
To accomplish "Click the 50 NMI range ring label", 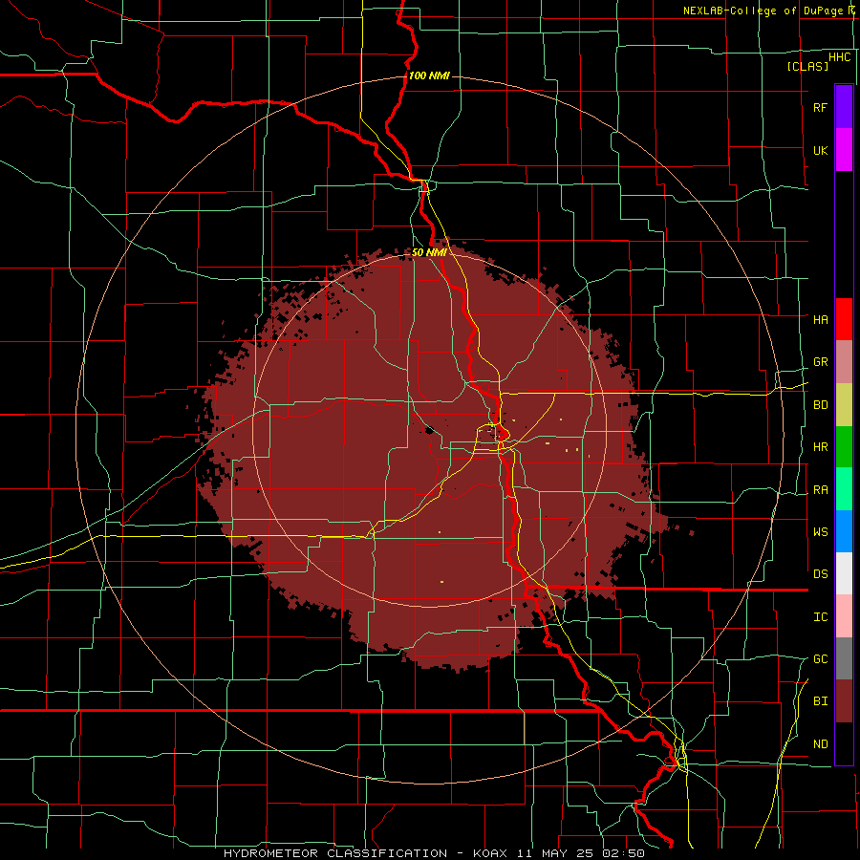I will [x=429, y=252].
